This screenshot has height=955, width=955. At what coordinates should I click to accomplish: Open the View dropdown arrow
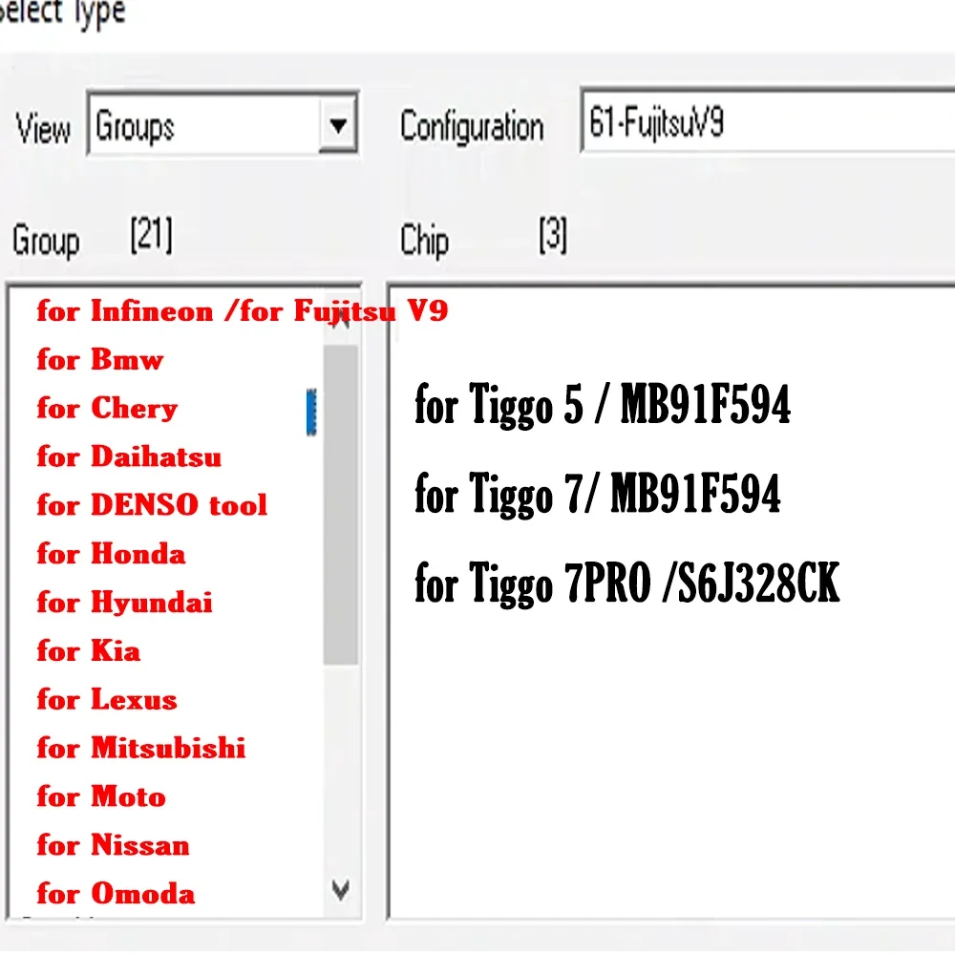click(x=338, y=125)
